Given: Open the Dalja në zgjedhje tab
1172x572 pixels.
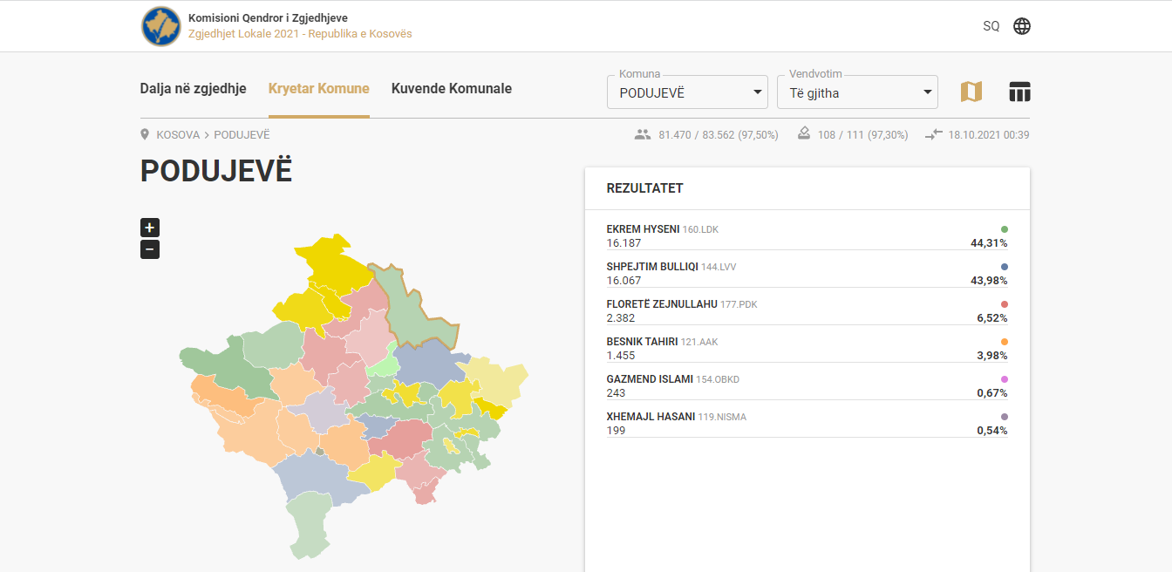Looking at the screenshot, I should [x=194, y=89].
